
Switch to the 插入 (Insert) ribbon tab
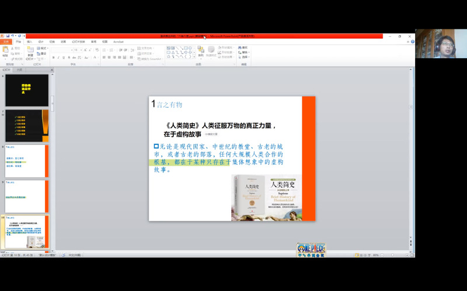coord(30,42)
